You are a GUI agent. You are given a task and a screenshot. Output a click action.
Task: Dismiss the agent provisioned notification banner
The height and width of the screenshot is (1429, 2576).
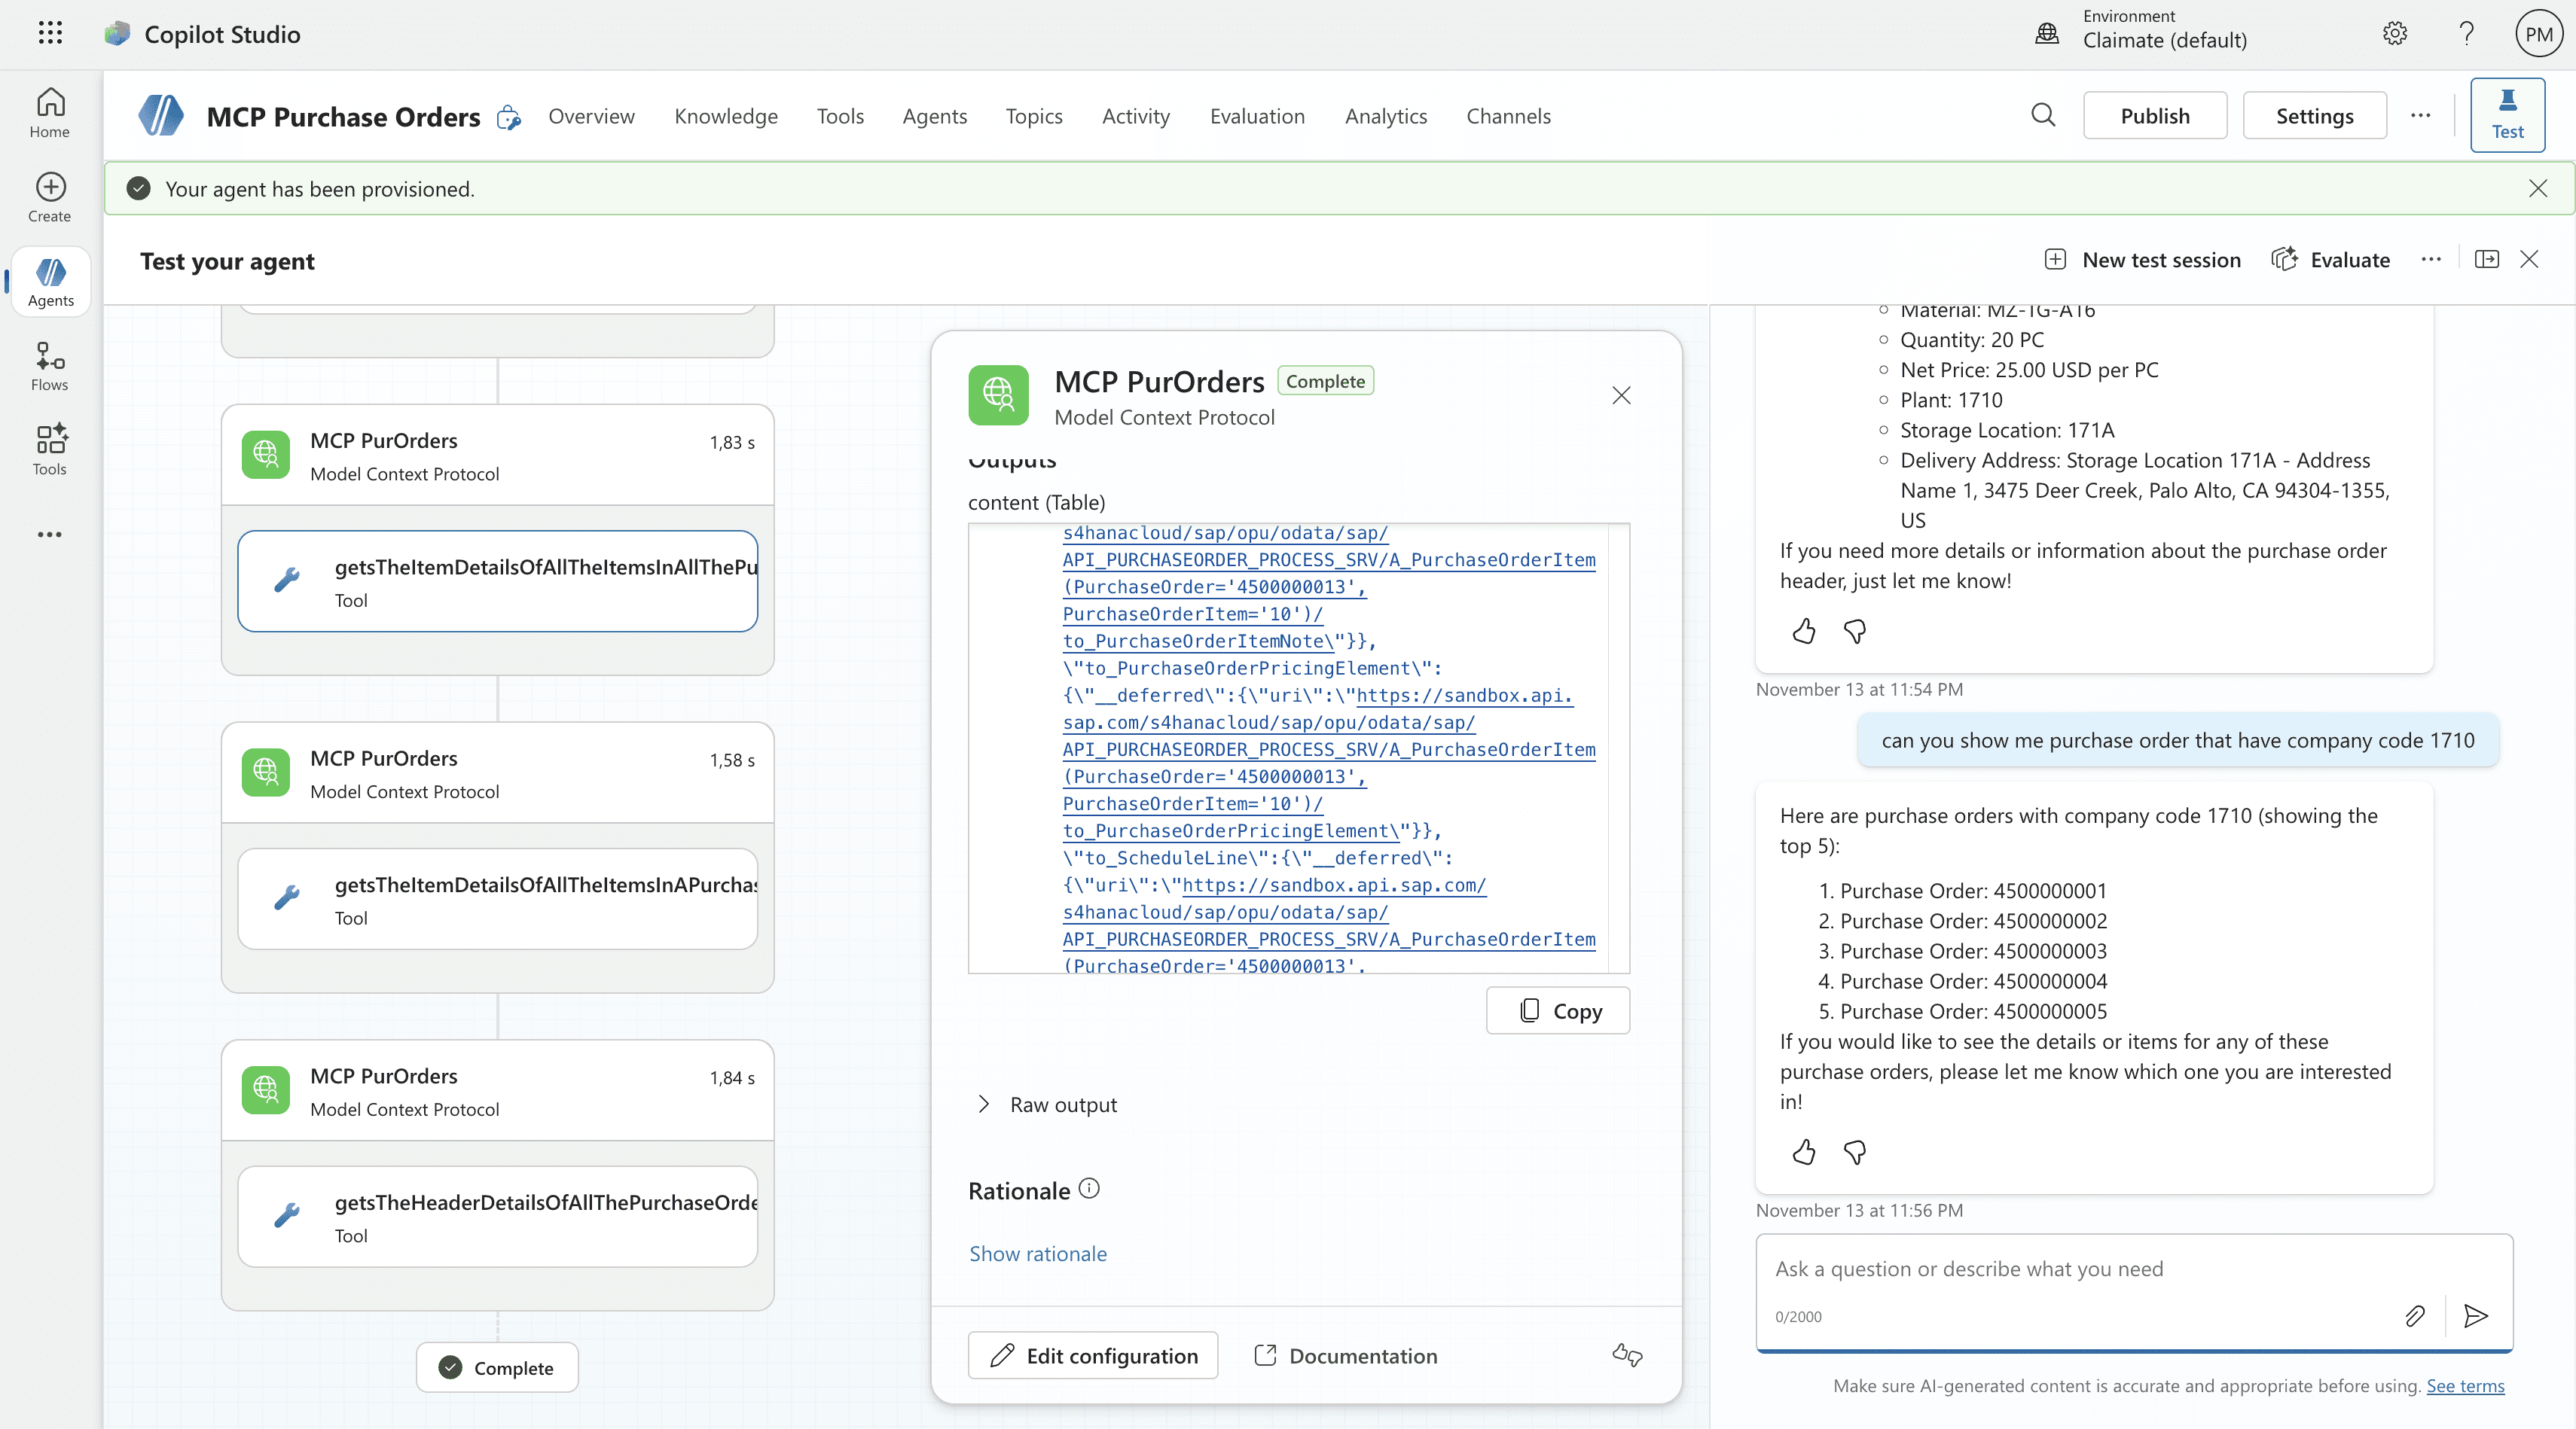click(2537, 189)
